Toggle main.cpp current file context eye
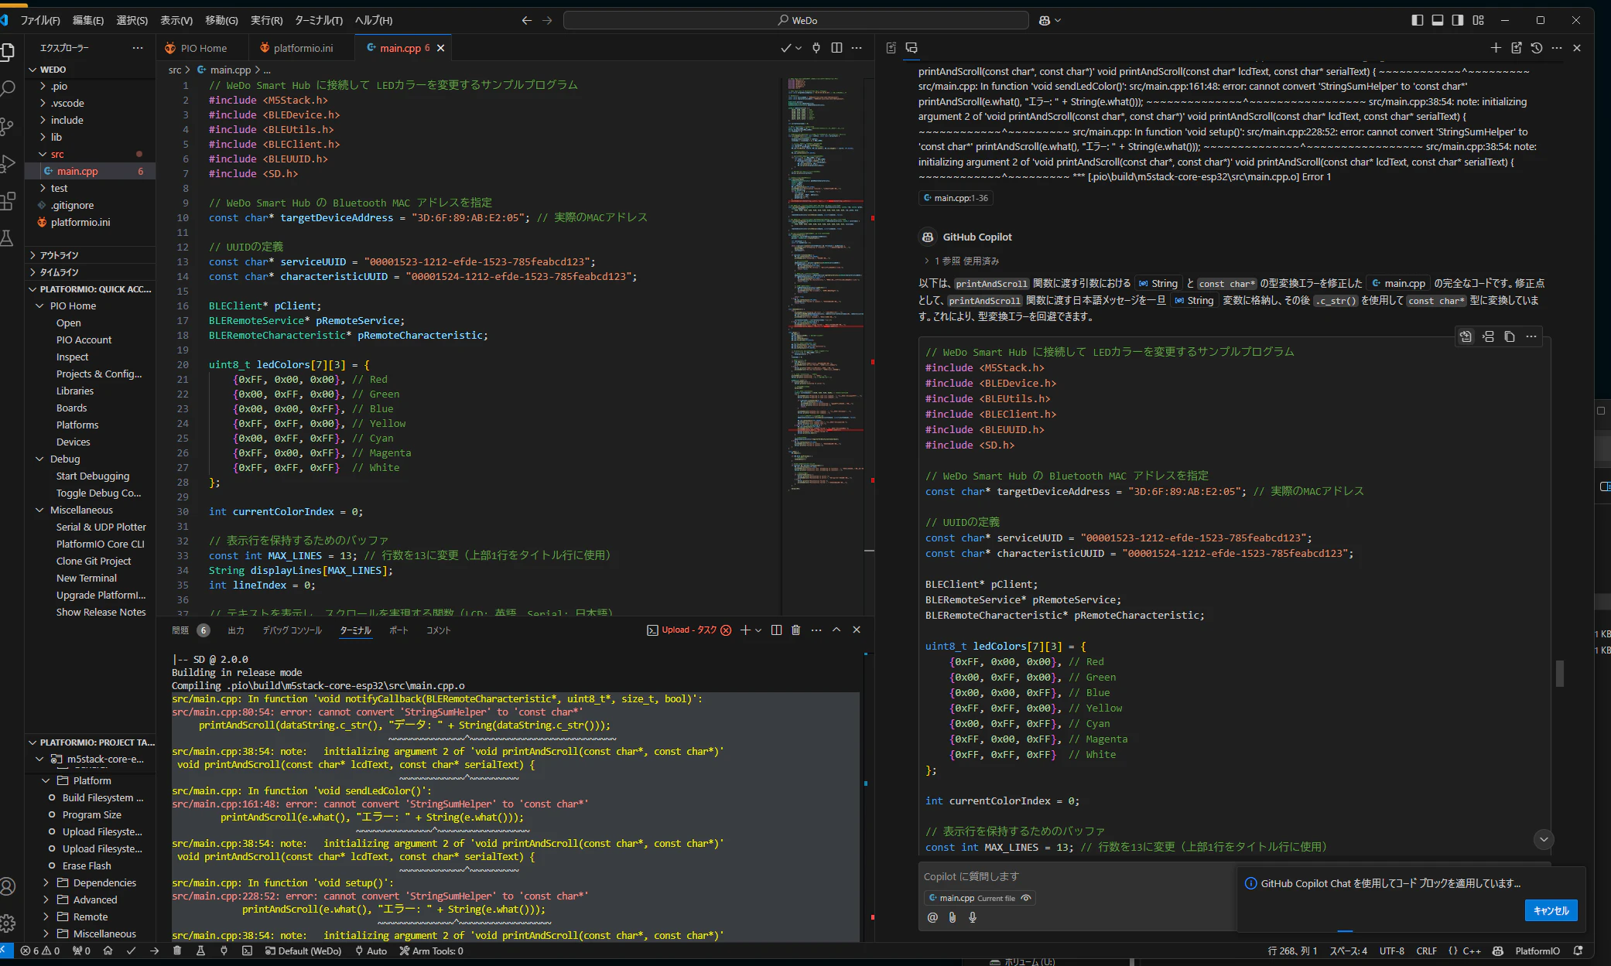1611x966 pixels. point(1026,898)
